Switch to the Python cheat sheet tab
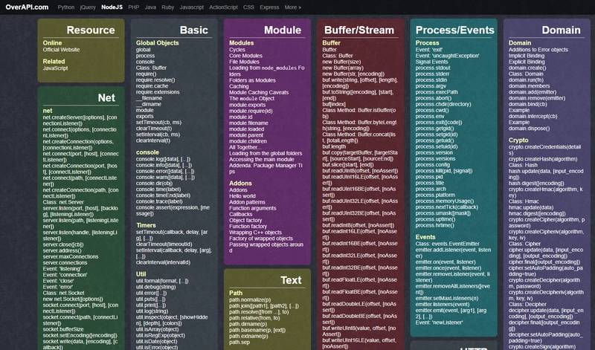595x350 pixels. (66, 7)
